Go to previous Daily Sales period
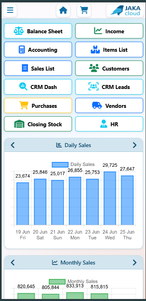 [13, 145]
